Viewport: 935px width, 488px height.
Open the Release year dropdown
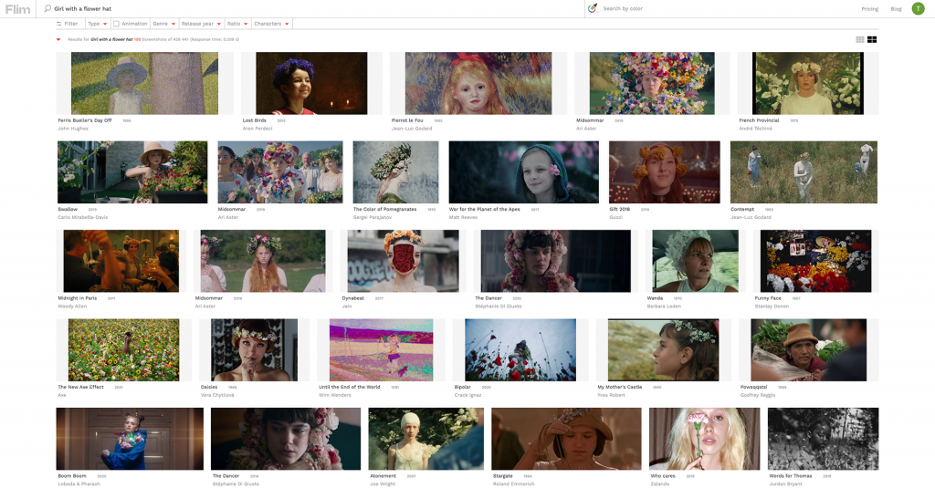pos(201,24)
